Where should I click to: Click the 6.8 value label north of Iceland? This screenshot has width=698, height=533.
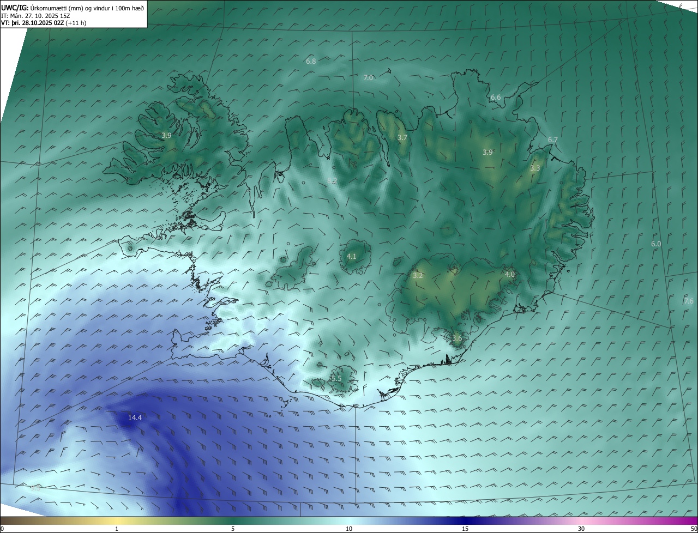(311, 62)
